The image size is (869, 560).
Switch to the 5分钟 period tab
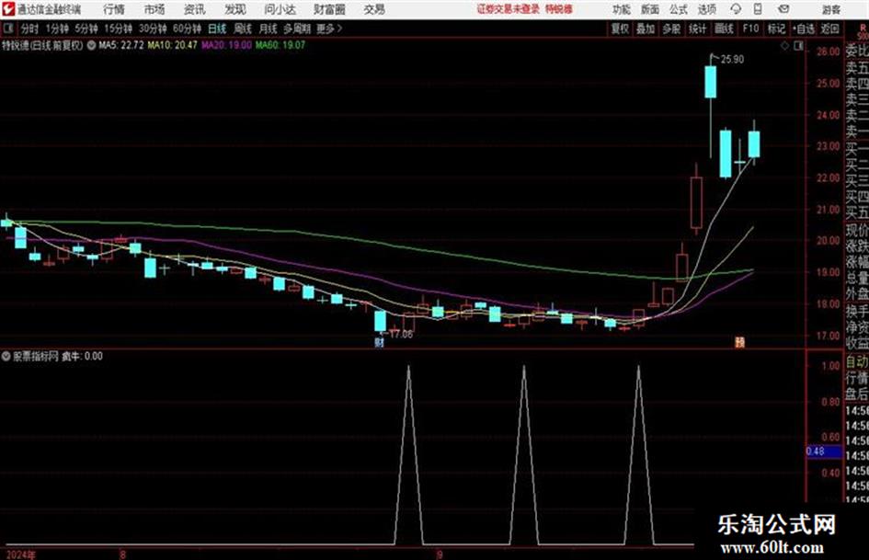pyautogui.click(x=86, y=29)
